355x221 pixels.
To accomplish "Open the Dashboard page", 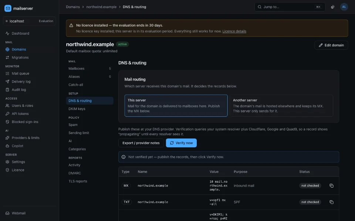I will (x=30, y=34).
